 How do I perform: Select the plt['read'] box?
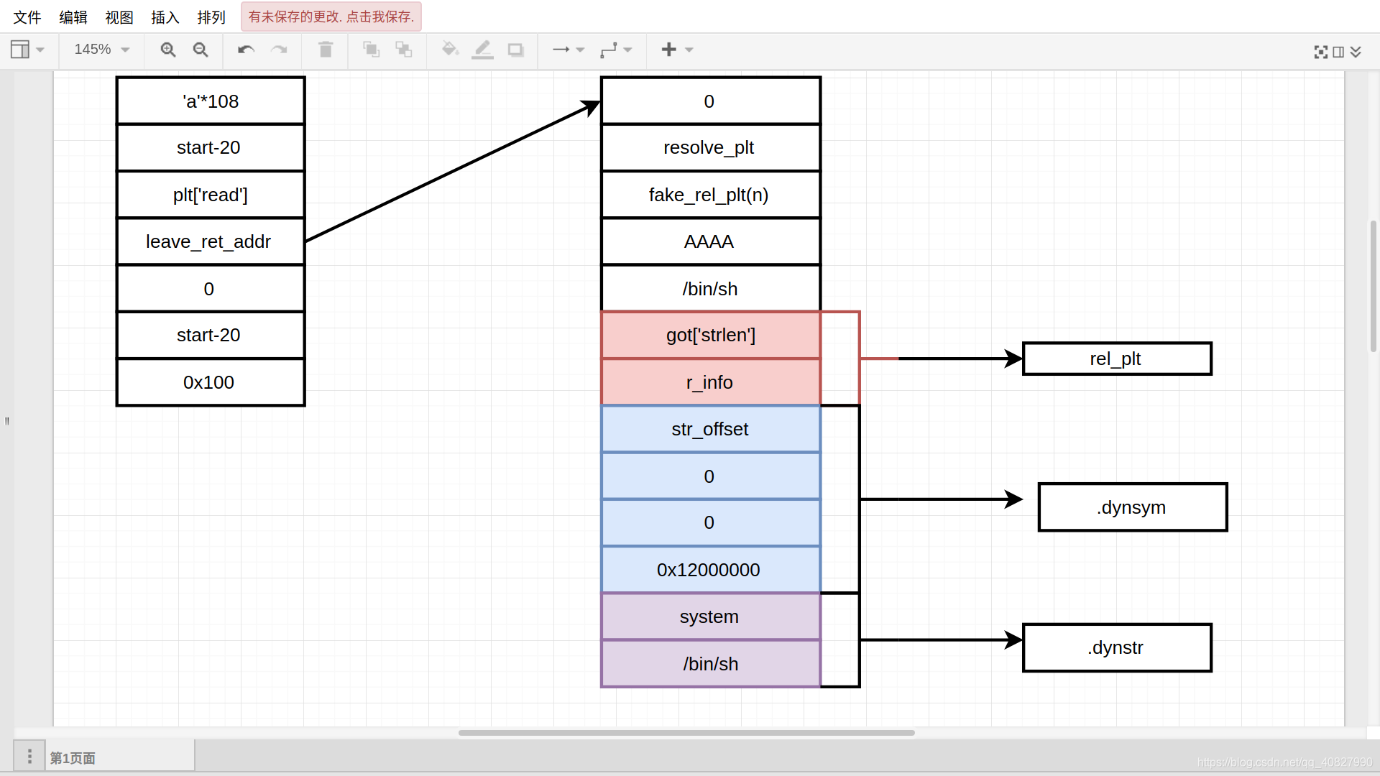click(211, 195)
